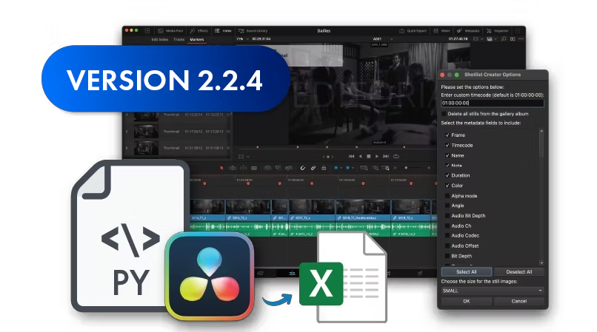Toggle the Position Lock padlock icon
Viewport: 597px width, 332px height.
[324, 168]
